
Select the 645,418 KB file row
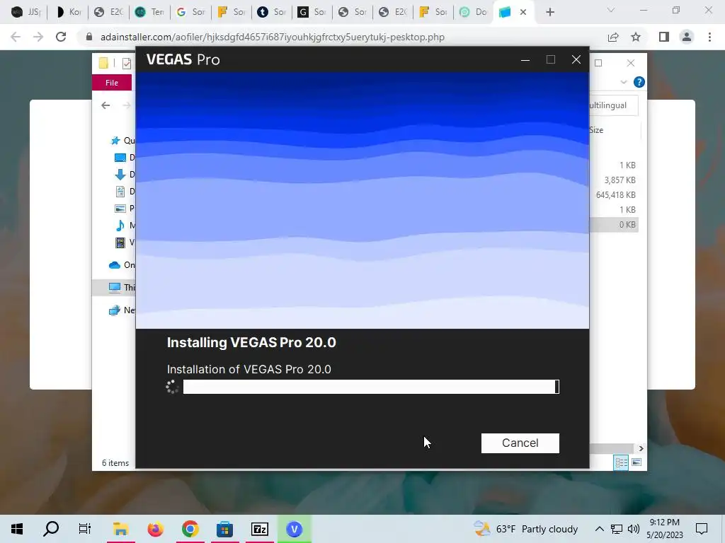click(x=615, y=195)
